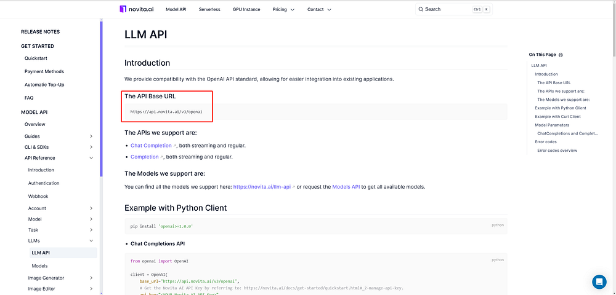Click the LLM API page heading
The width and height of the screenshot is (616, 295).
pos(146,34)
